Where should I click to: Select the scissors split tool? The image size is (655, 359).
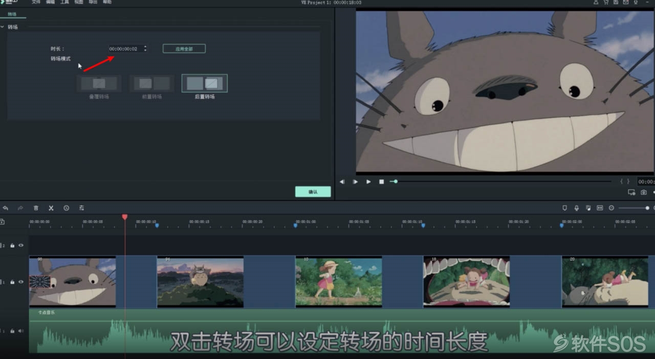click(x=51, y=208)
